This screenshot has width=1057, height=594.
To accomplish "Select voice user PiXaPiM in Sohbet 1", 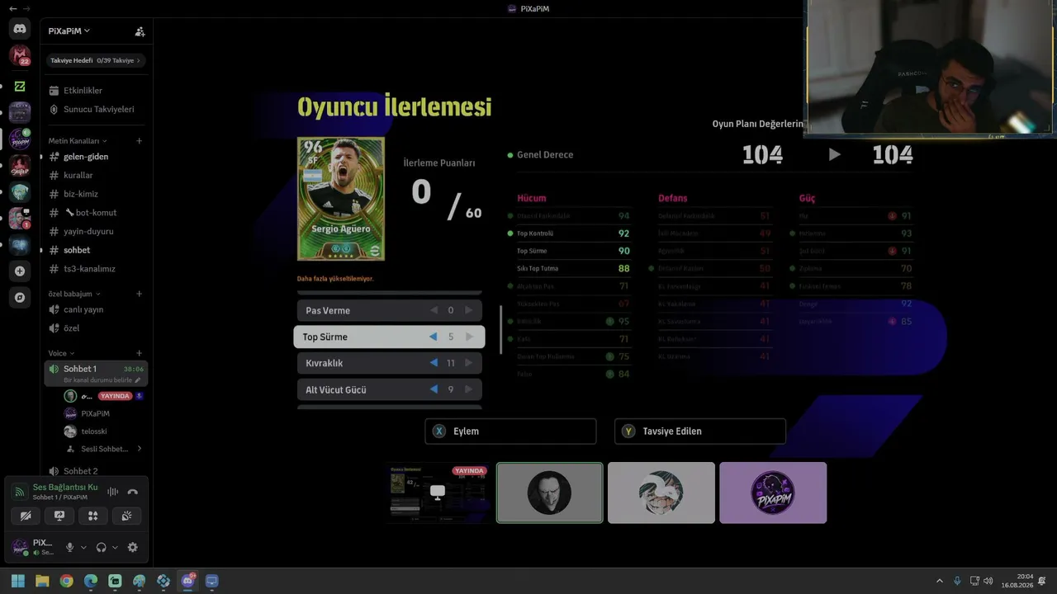I will coord(96,413).
